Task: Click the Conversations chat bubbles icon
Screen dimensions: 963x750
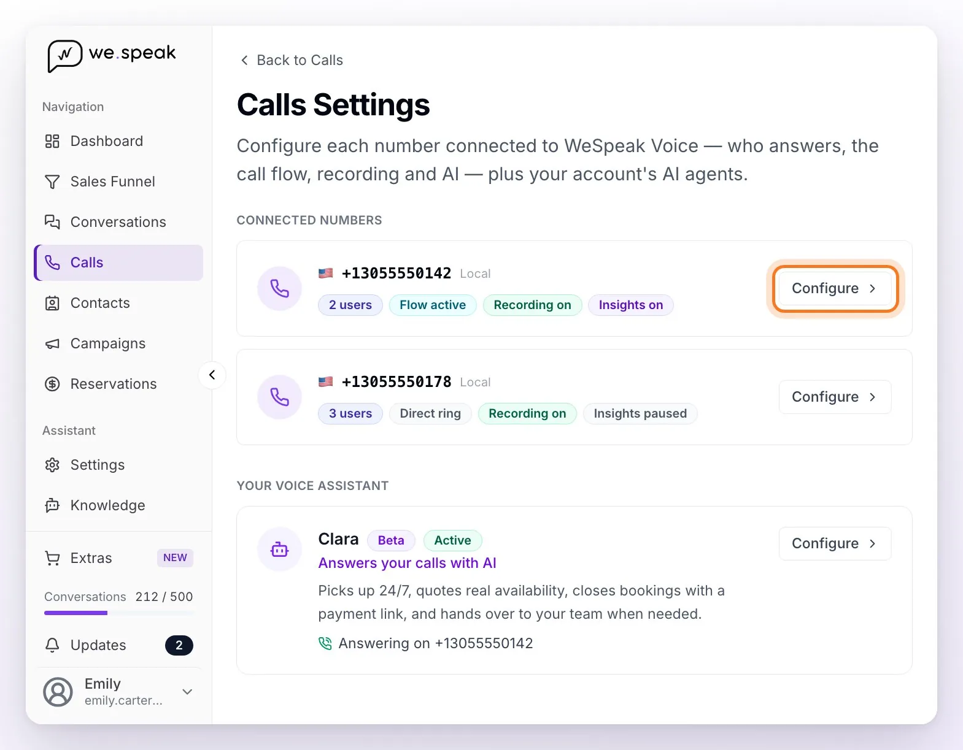Action: pyautogui.click(x=52, y=222)
